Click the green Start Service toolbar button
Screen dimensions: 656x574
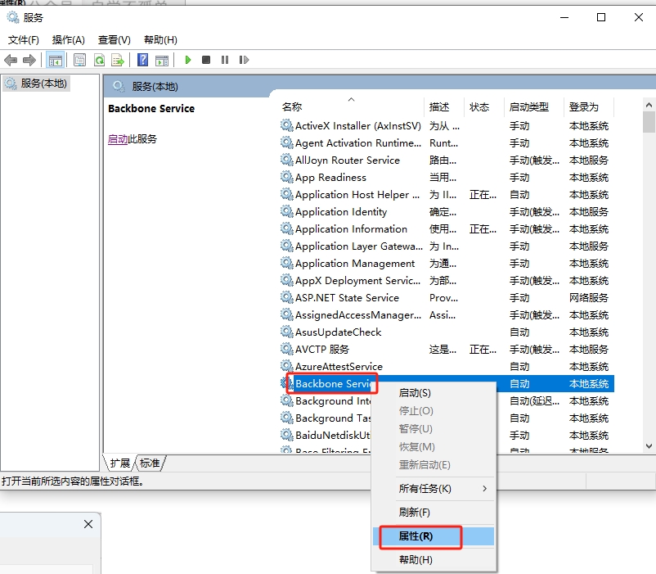tap(188, 60)
